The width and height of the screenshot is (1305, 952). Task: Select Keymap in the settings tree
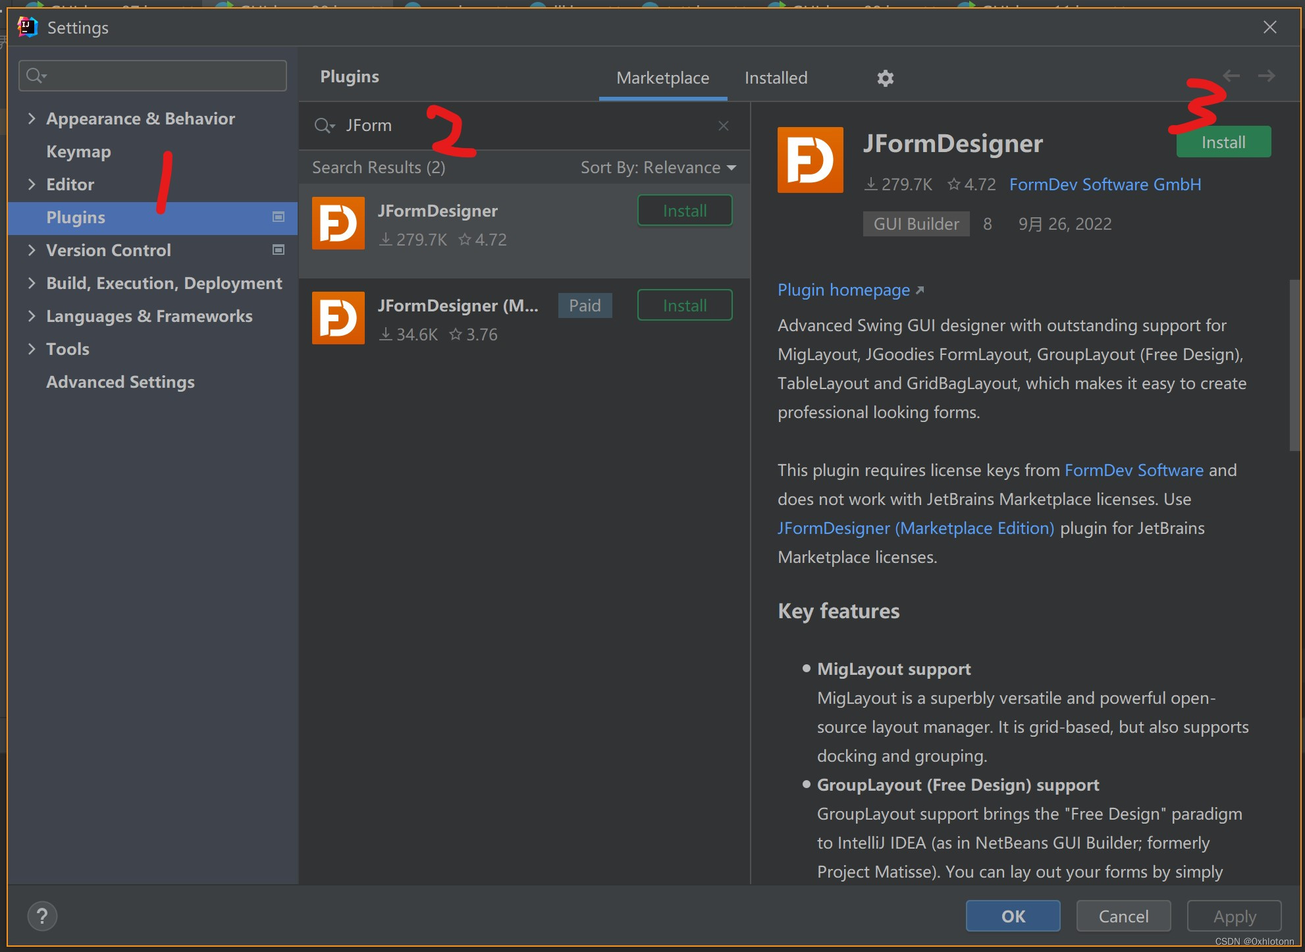(78, 151)
